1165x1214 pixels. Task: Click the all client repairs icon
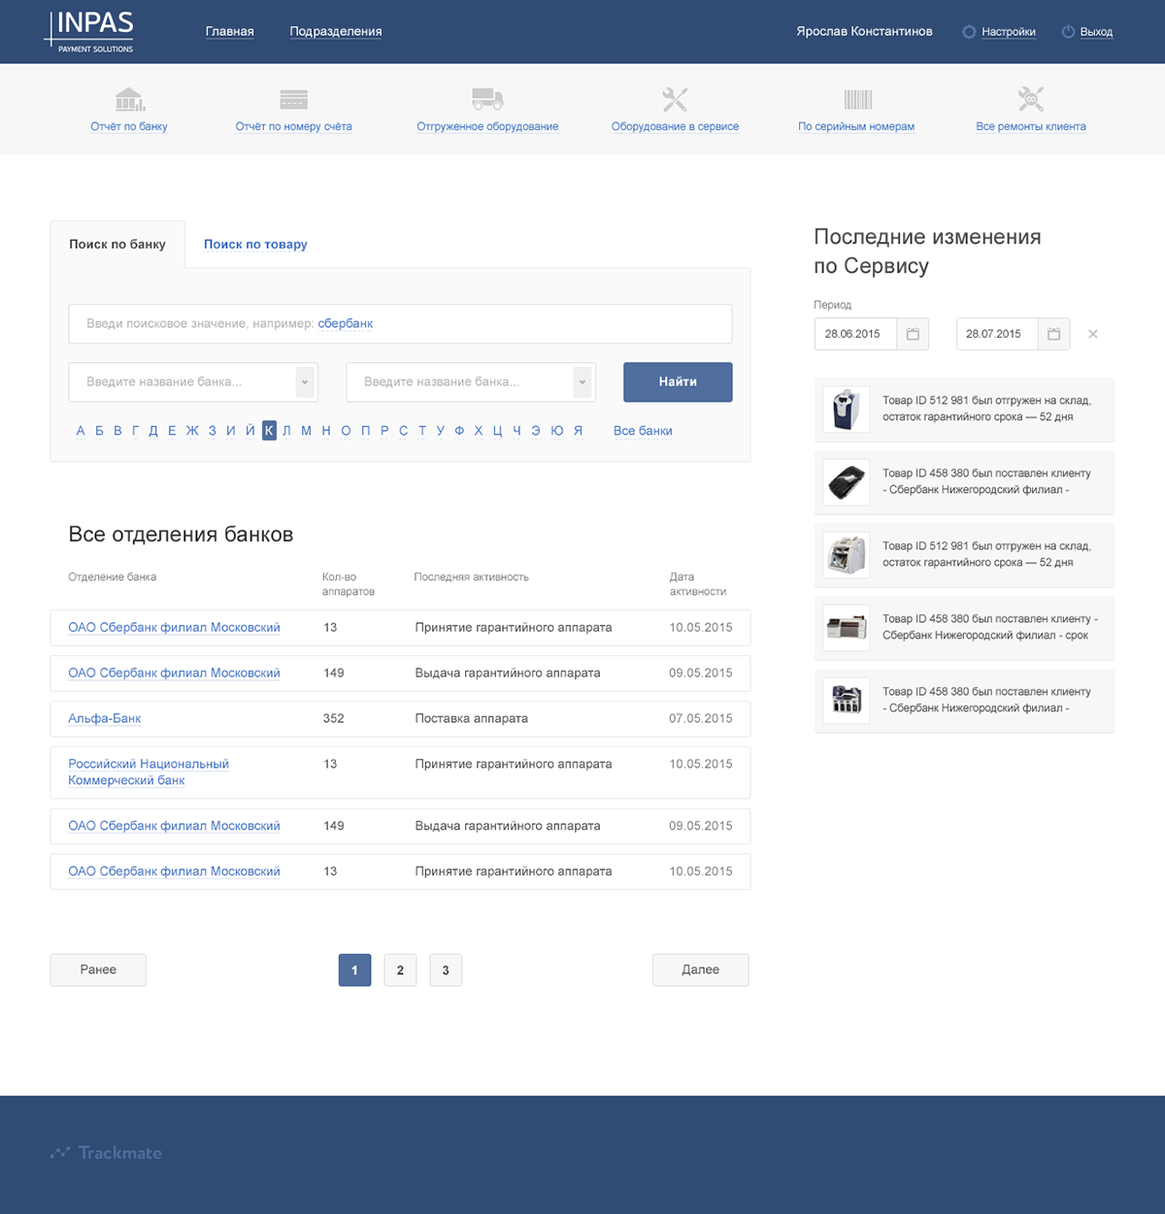pos(1031,99)
